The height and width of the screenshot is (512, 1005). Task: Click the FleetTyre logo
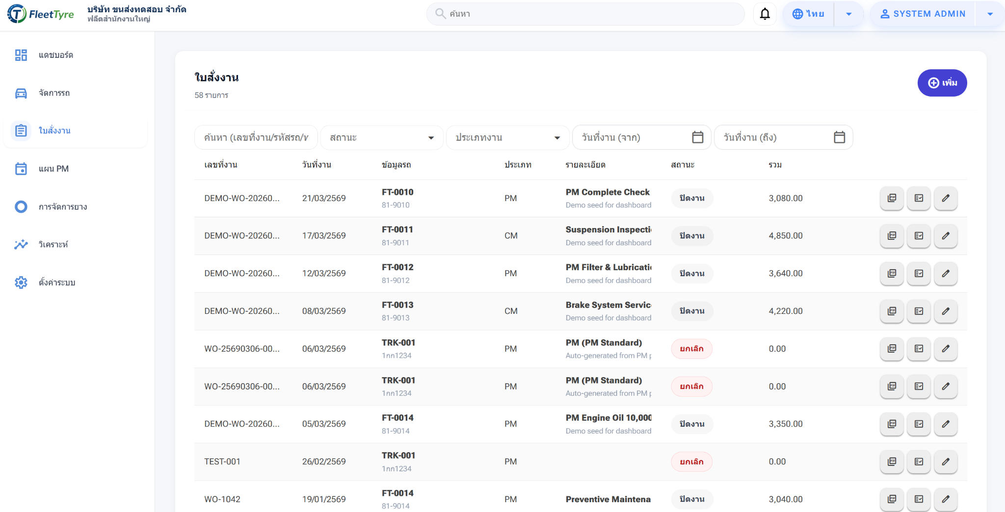coord(41,14)
